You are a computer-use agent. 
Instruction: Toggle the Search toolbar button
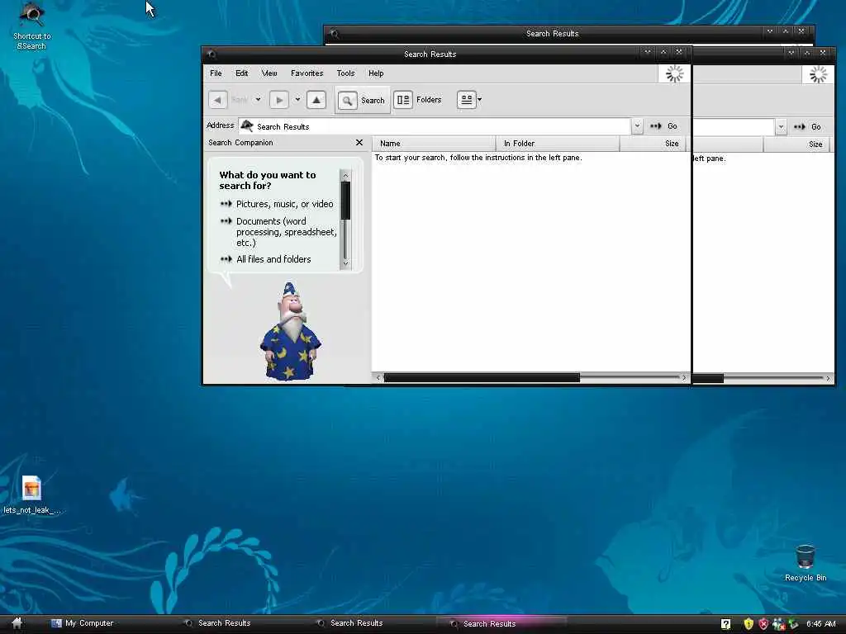point(362,100)
